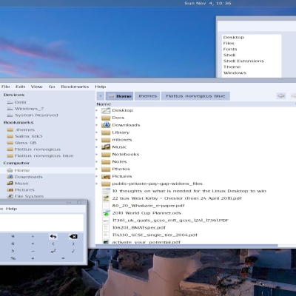
Task: Open the Pictures folder icon in file list
Action: pyautogui.click(x=106, y=176)
